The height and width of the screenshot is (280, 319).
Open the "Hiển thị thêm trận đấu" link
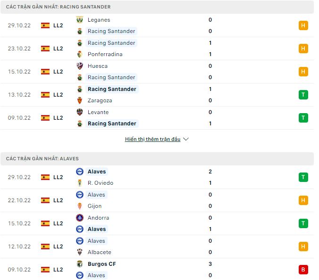click(153, 140)
